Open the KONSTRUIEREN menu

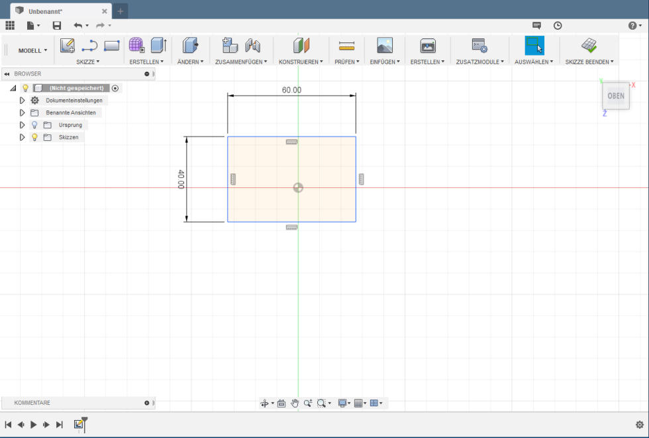point(301,62)
